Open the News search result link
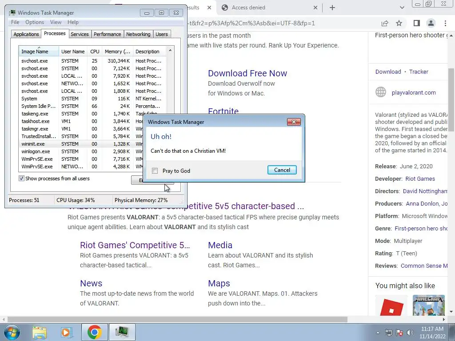The width and height of the screenshot is (455, 341). (91, 284)
